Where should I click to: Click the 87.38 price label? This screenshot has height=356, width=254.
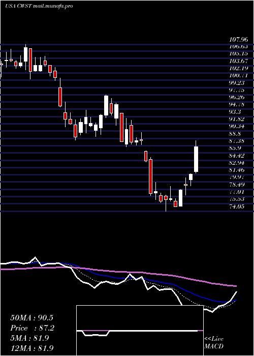(x=237, y=141)
